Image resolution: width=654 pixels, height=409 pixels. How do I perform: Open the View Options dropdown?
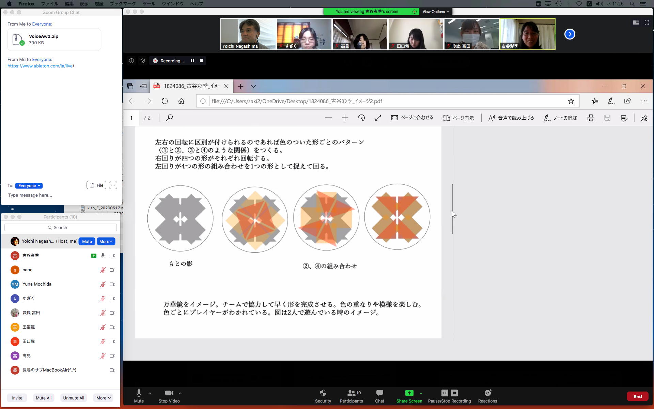[x=436, y=12]
